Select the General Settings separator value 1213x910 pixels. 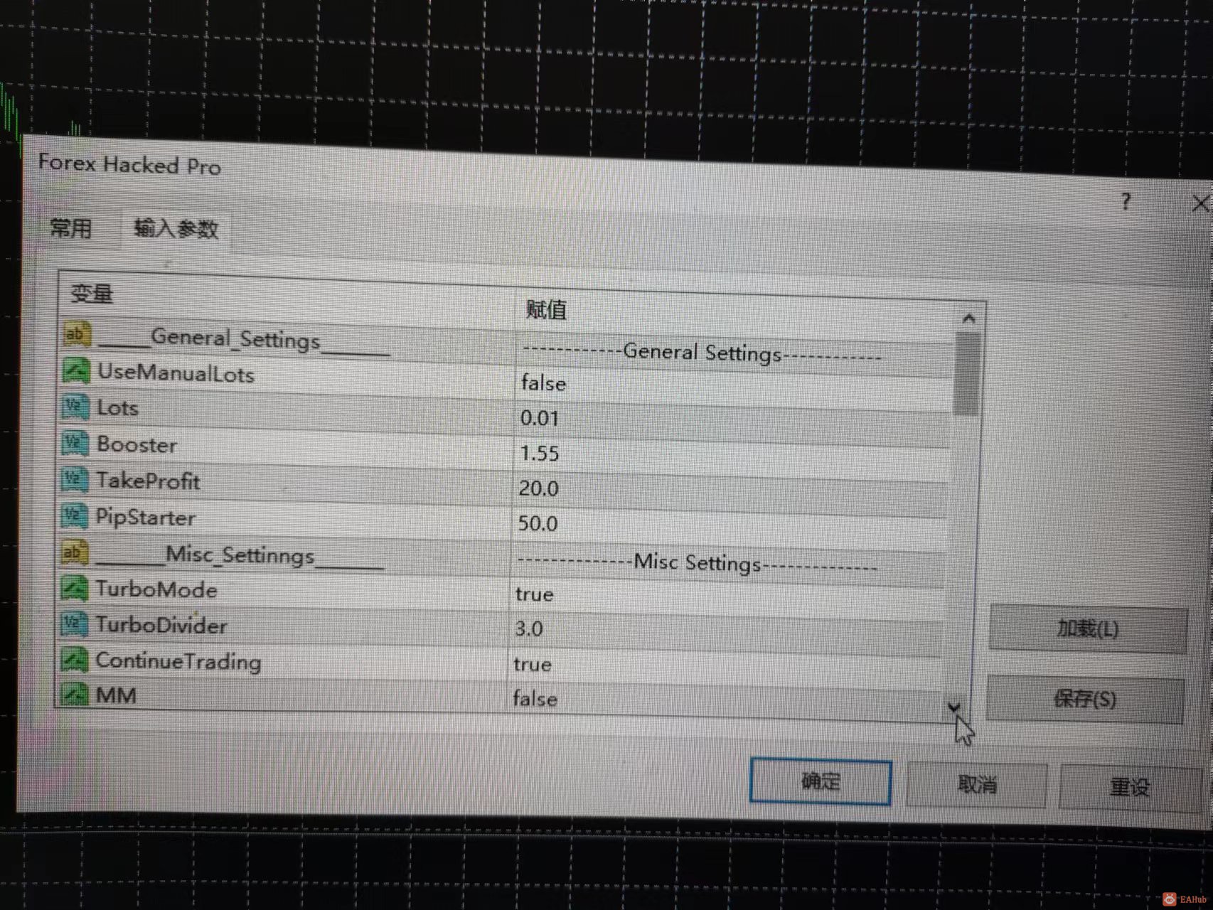coord(702,353)
